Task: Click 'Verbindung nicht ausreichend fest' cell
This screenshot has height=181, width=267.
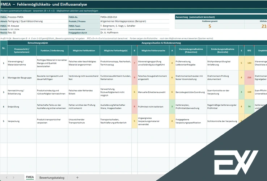Action: click(x=84, y=78)
